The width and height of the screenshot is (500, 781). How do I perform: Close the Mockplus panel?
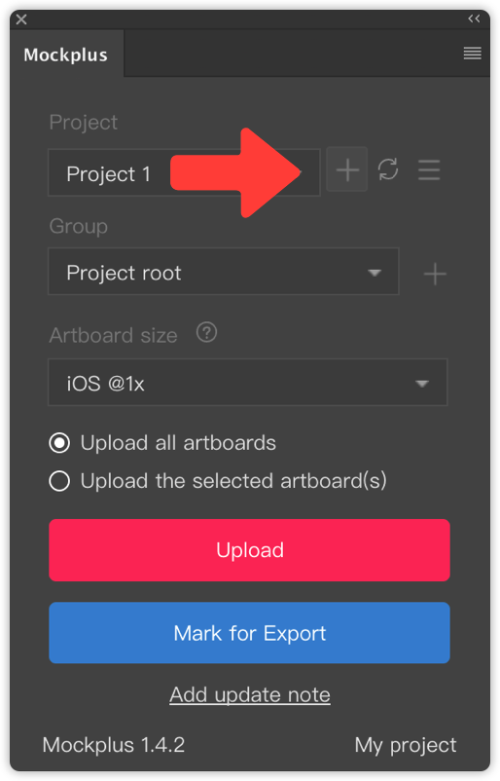[21, 19]
